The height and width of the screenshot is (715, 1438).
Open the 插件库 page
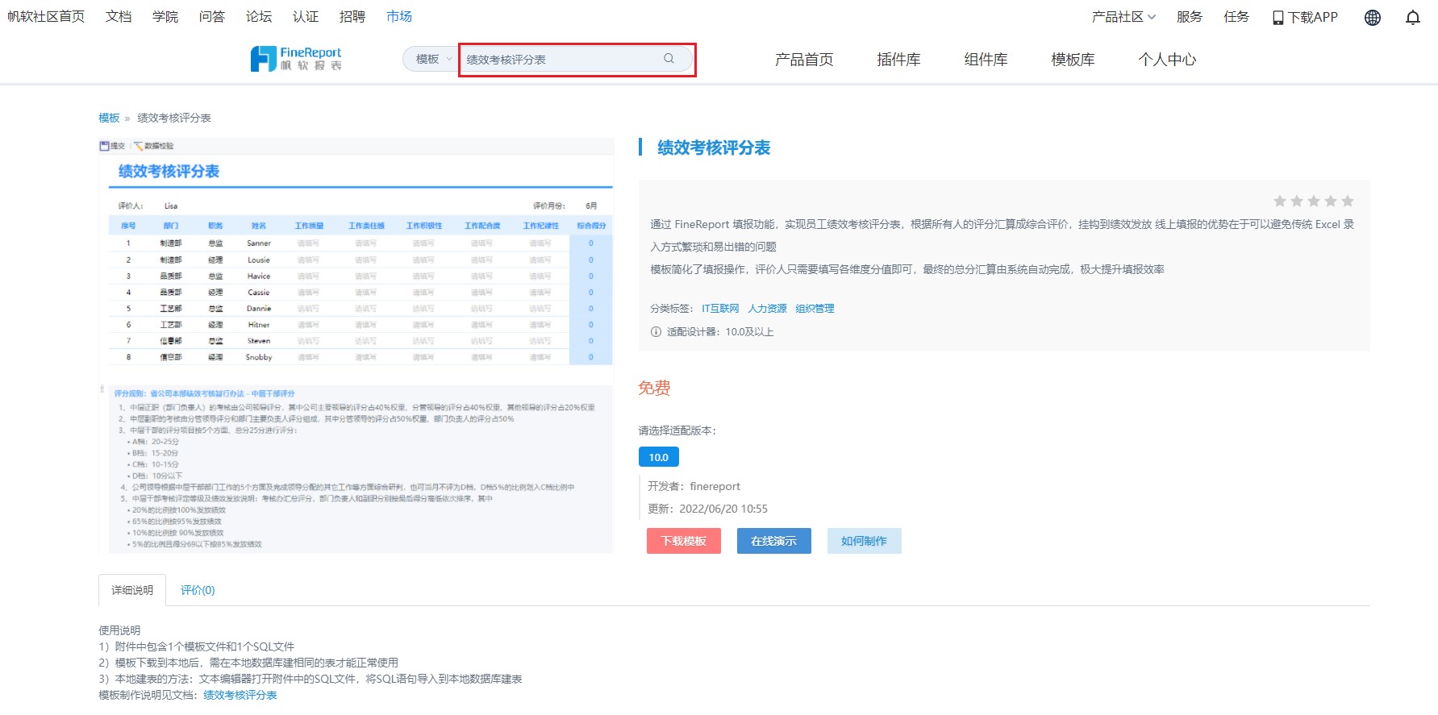coord(899,59)
